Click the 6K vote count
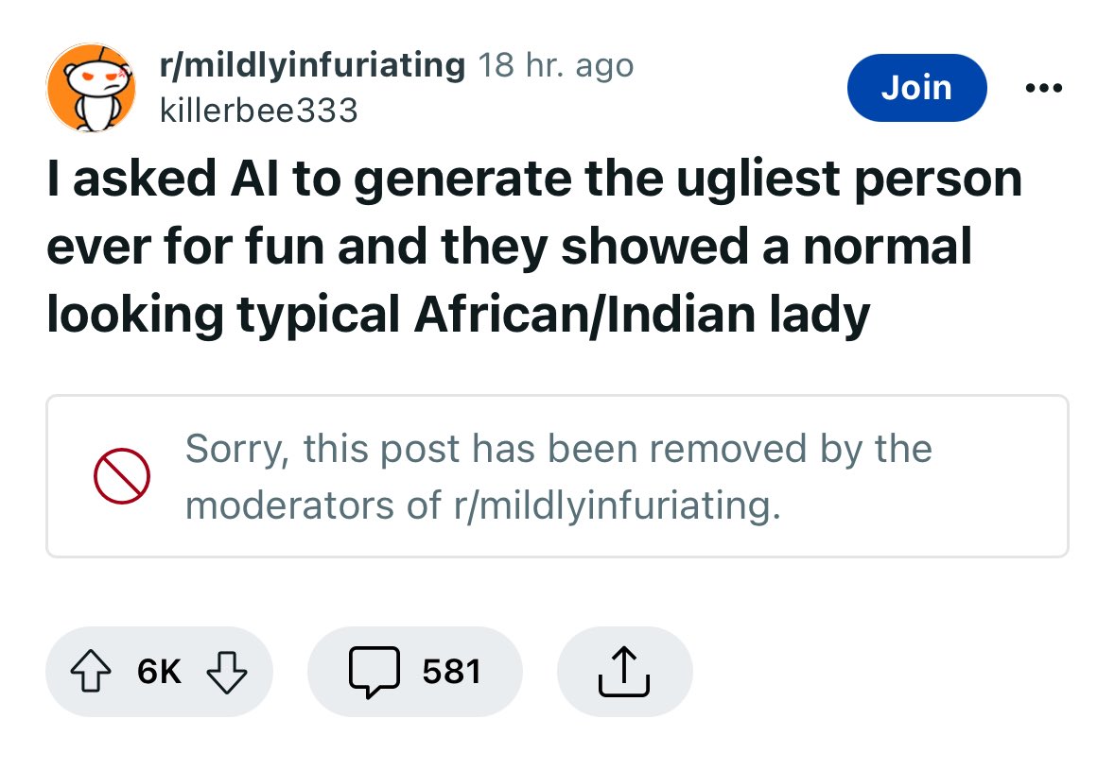This screenshot has width=1115, height=770. (159, 672)
